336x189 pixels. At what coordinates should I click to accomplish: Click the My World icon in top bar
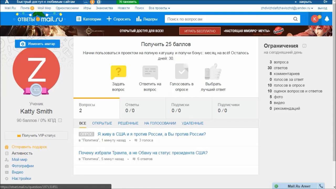click(x=86, y=2)
